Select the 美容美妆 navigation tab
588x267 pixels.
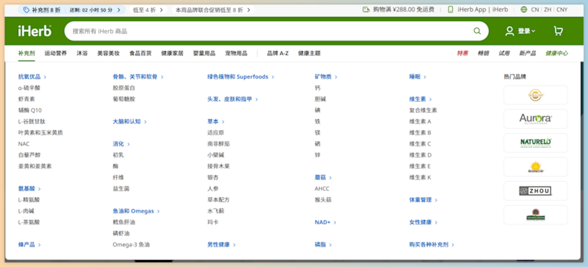click(x=108, y=53)
